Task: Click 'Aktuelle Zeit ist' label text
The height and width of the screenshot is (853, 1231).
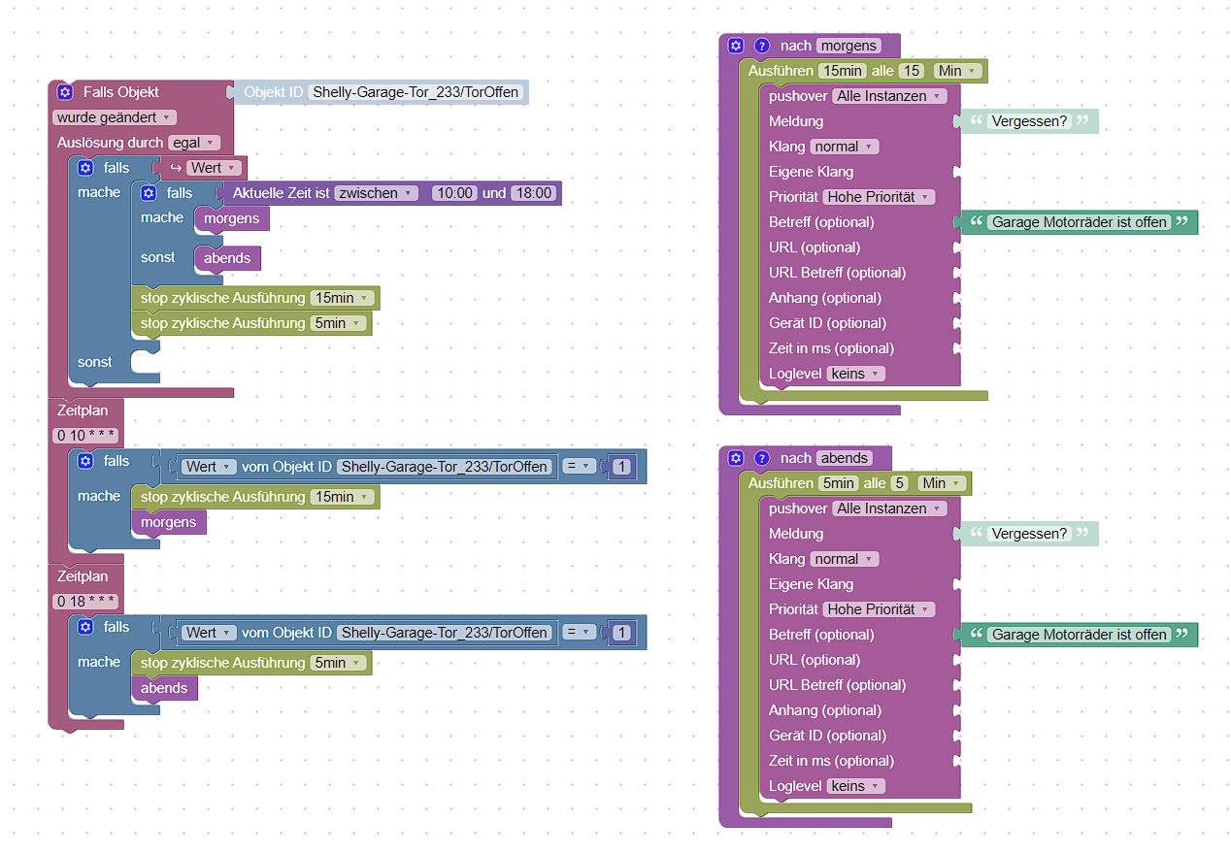Action: pos(282,193)
